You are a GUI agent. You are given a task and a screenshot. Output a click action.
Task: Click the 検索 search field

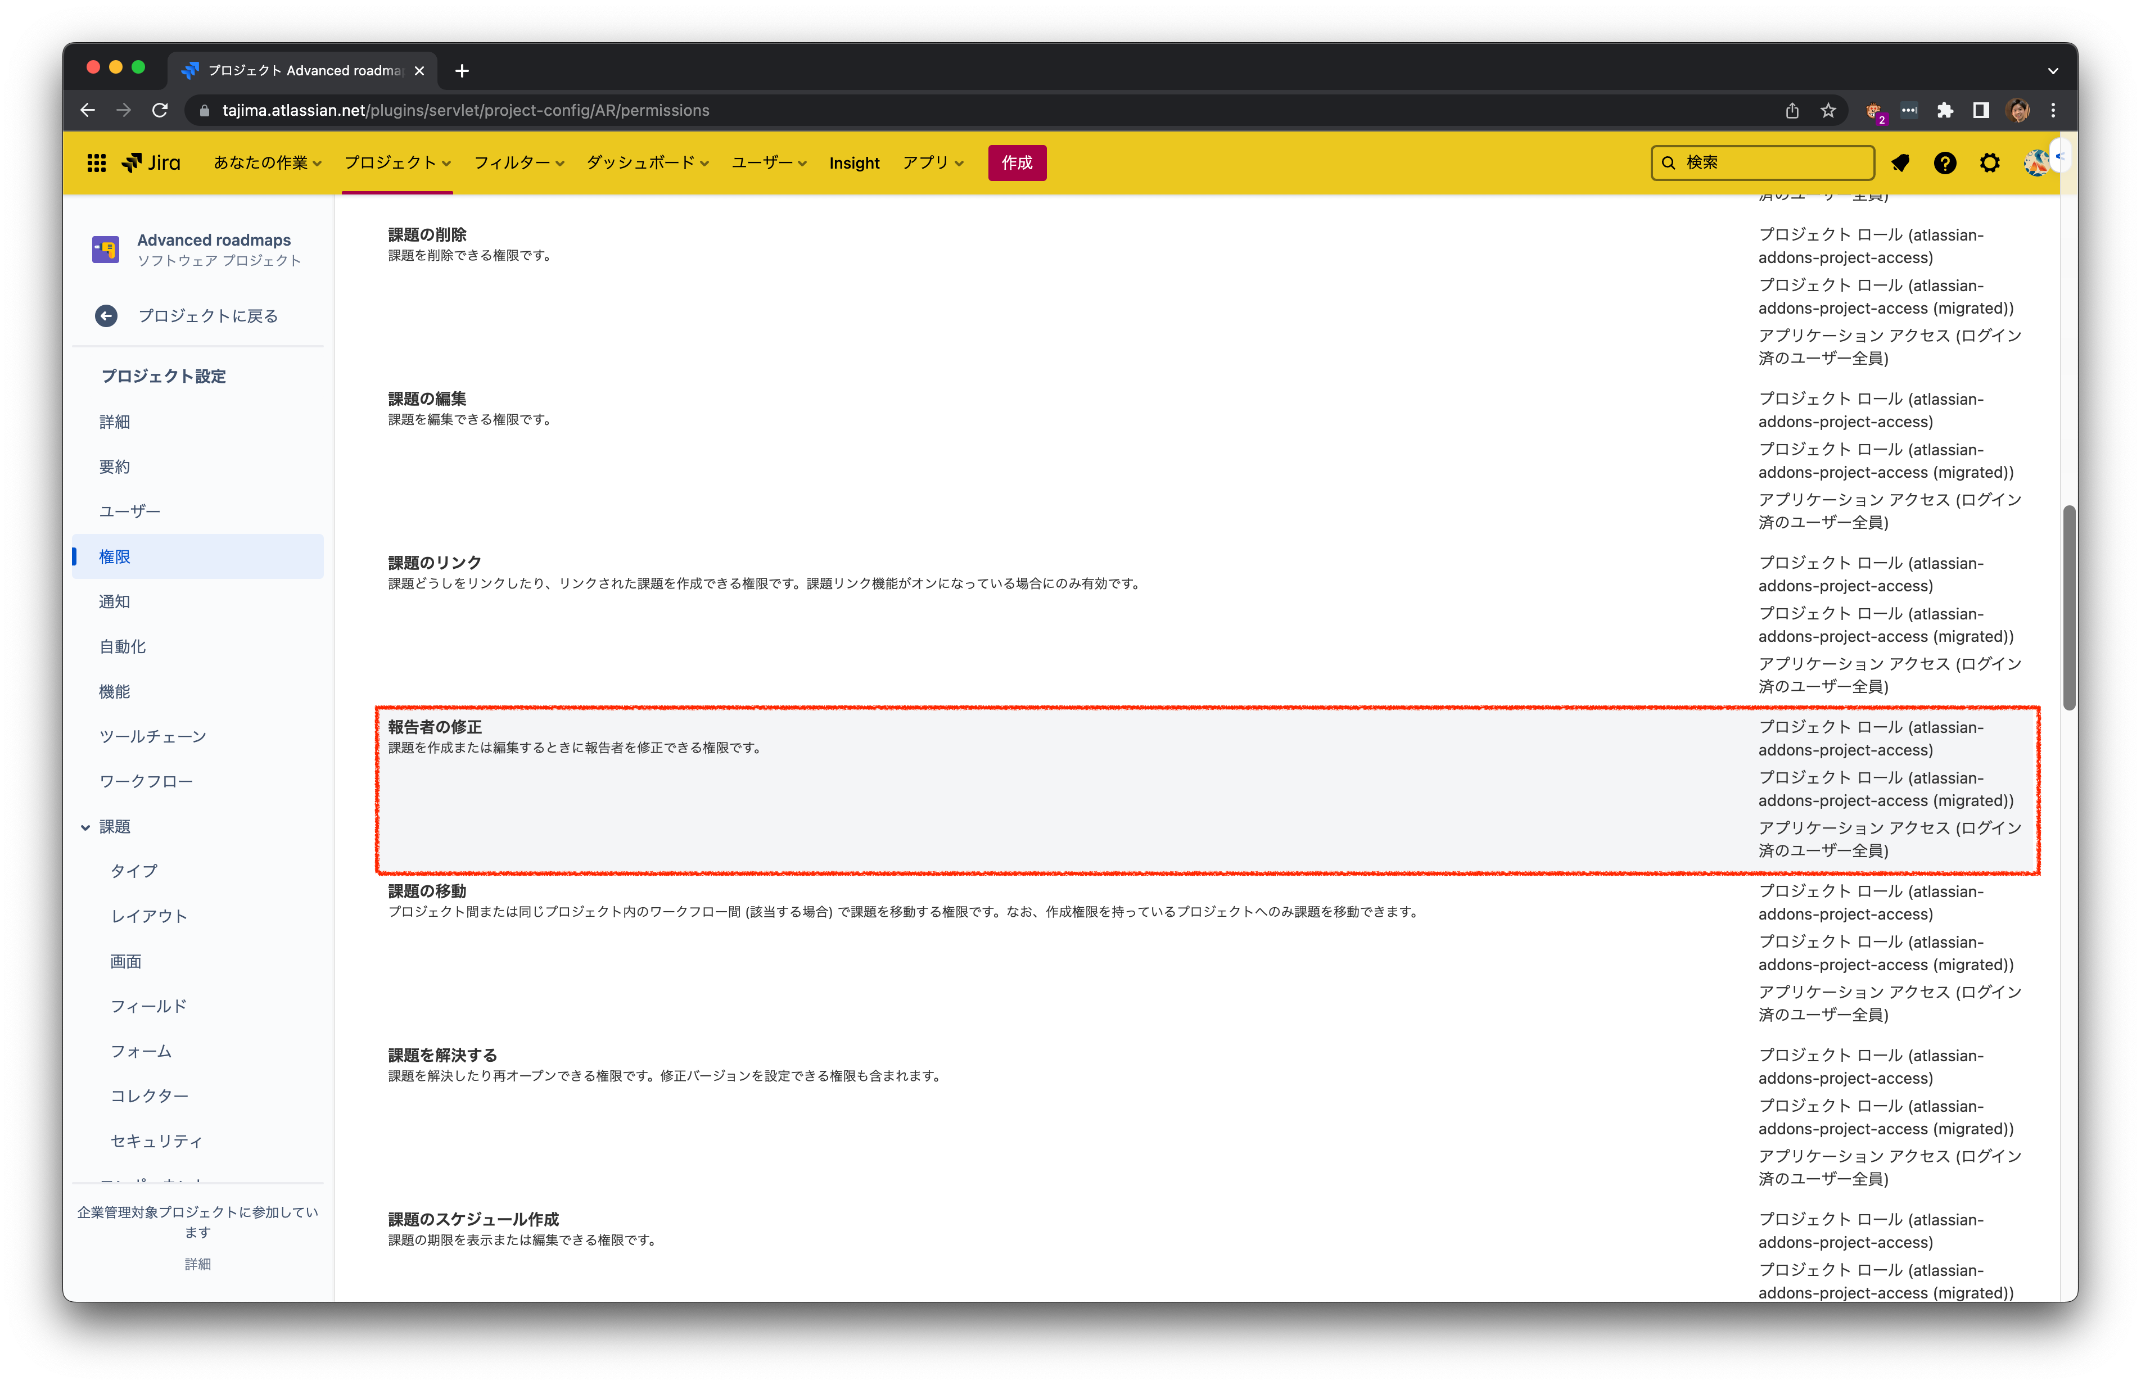pyautogui.click(x=1762, y=163)
